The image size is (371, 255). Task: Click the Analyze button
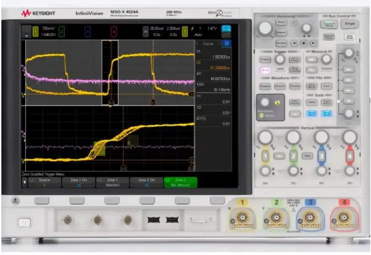point(265,86)
